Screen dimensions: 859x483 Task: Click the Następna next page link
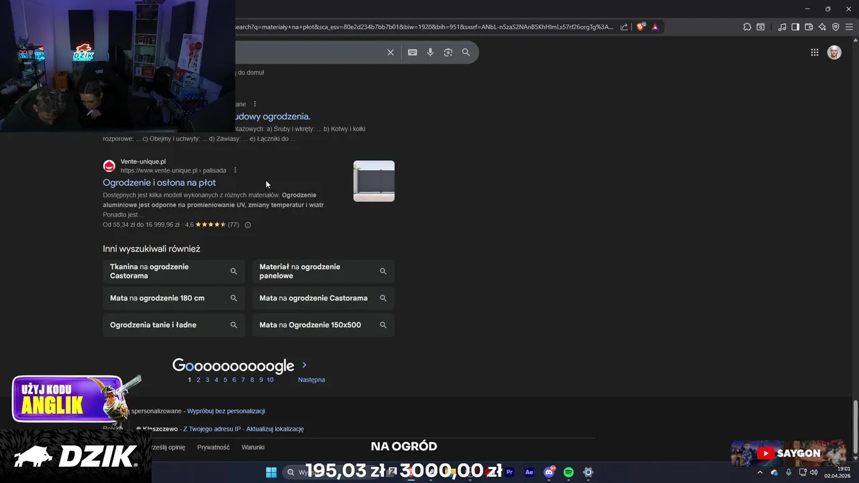[311, 380]
